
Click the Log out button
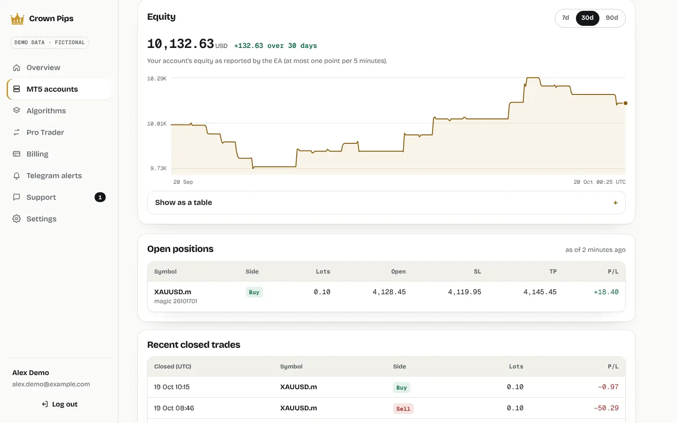[x=59, y=404]
